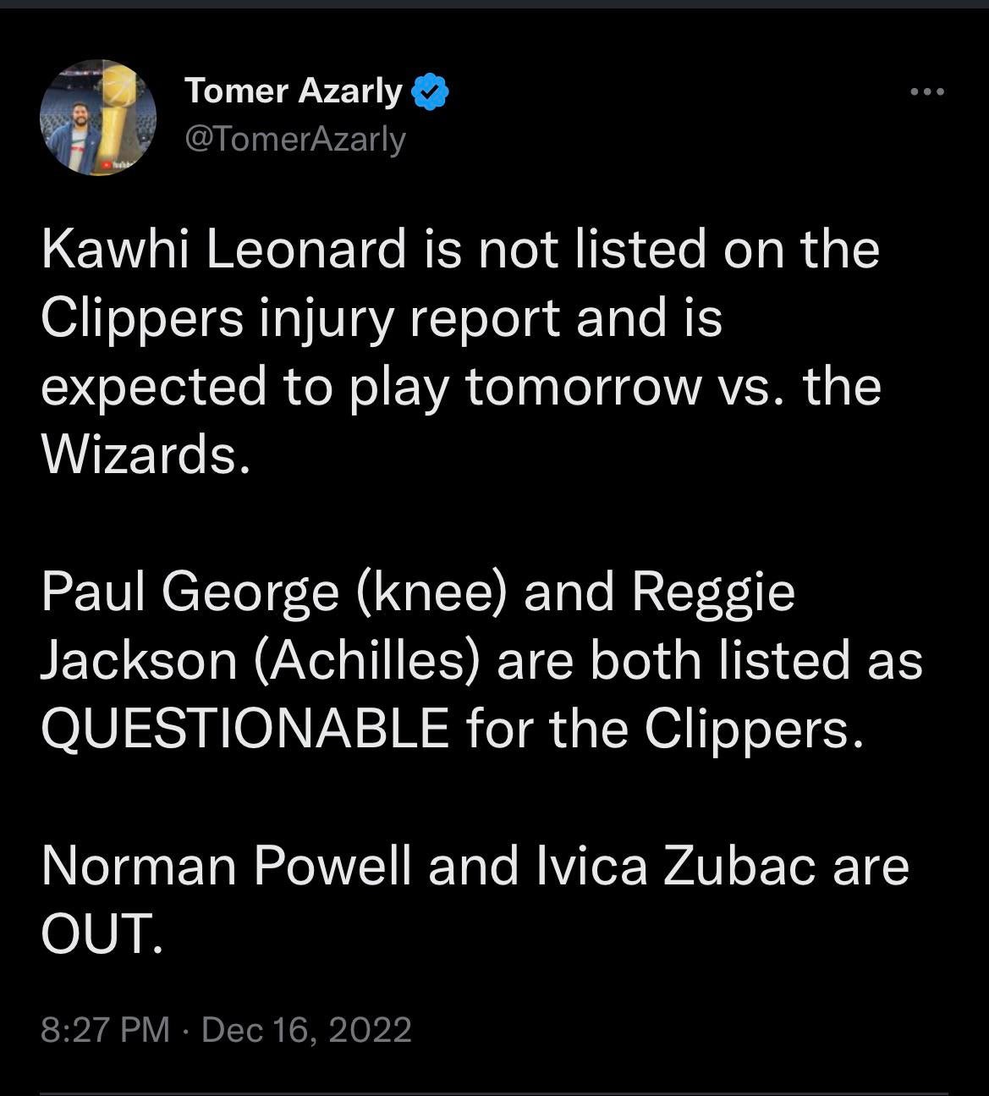Click the word Wizards in the tweet
Screen dimensions: 989x1096
(x=142, y=455)
